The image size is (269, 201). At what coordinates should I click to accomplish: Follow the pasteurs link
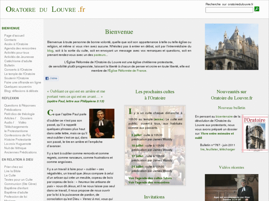[100, 55]
